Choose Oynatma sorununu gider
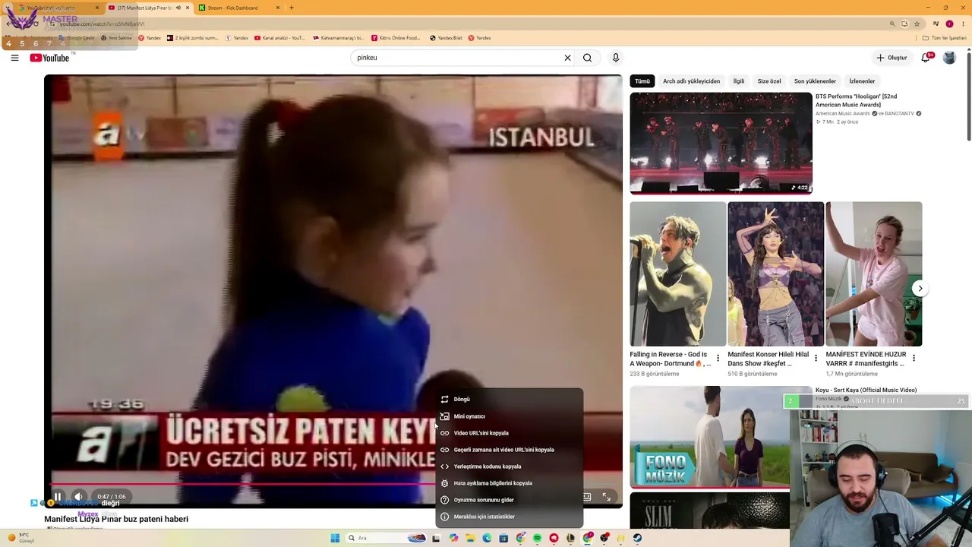This screenshot has height=547, width=972. [510, 500]
